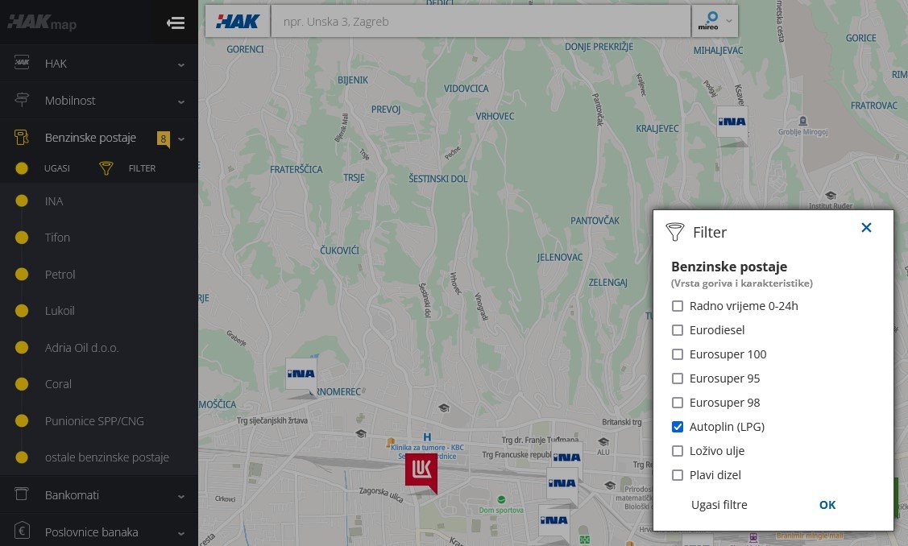908x546 pixels.
Task: Click the INA marker near Mihaljevac
Action: (732, 122)
